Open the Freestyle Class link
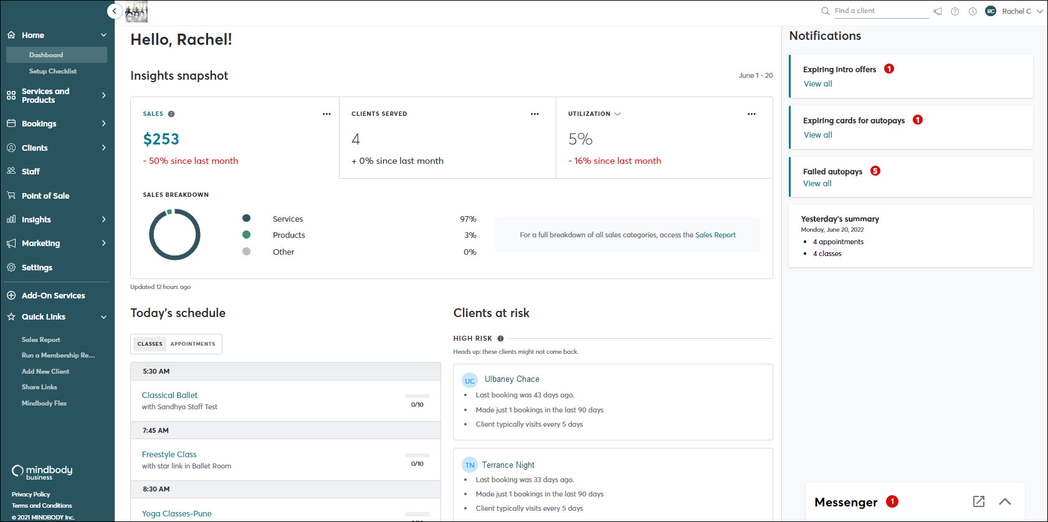The width and height of the screenshot is (1048, 522). click(x=169, y=454)
